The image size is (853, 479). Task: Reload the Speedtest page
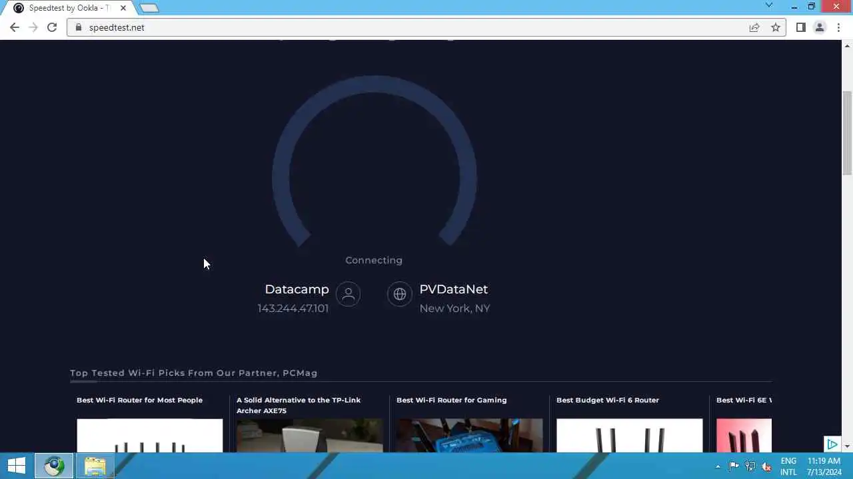[x=52, y=27]
